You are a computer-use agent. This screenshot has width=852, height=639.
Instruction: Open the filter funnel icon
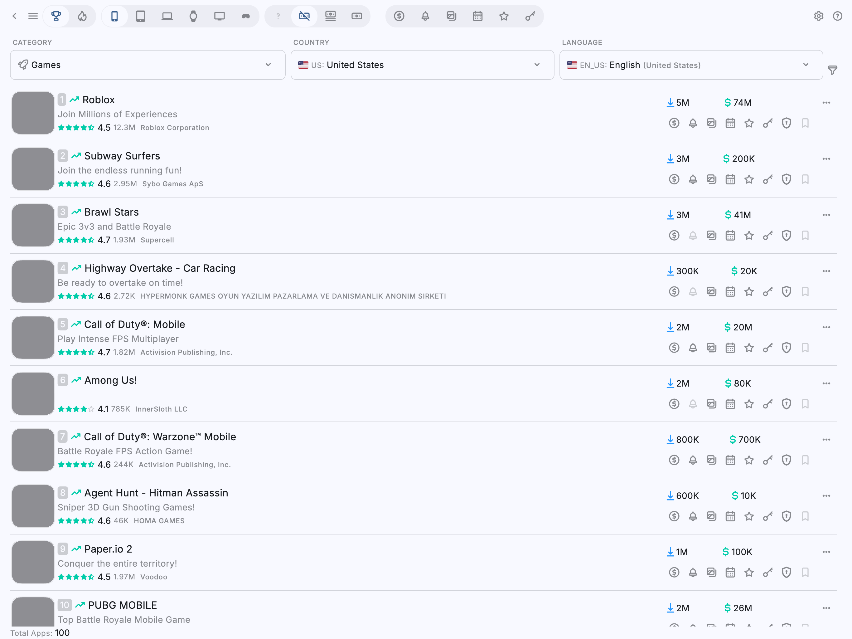pyautogui.click(x=832, y=70)
